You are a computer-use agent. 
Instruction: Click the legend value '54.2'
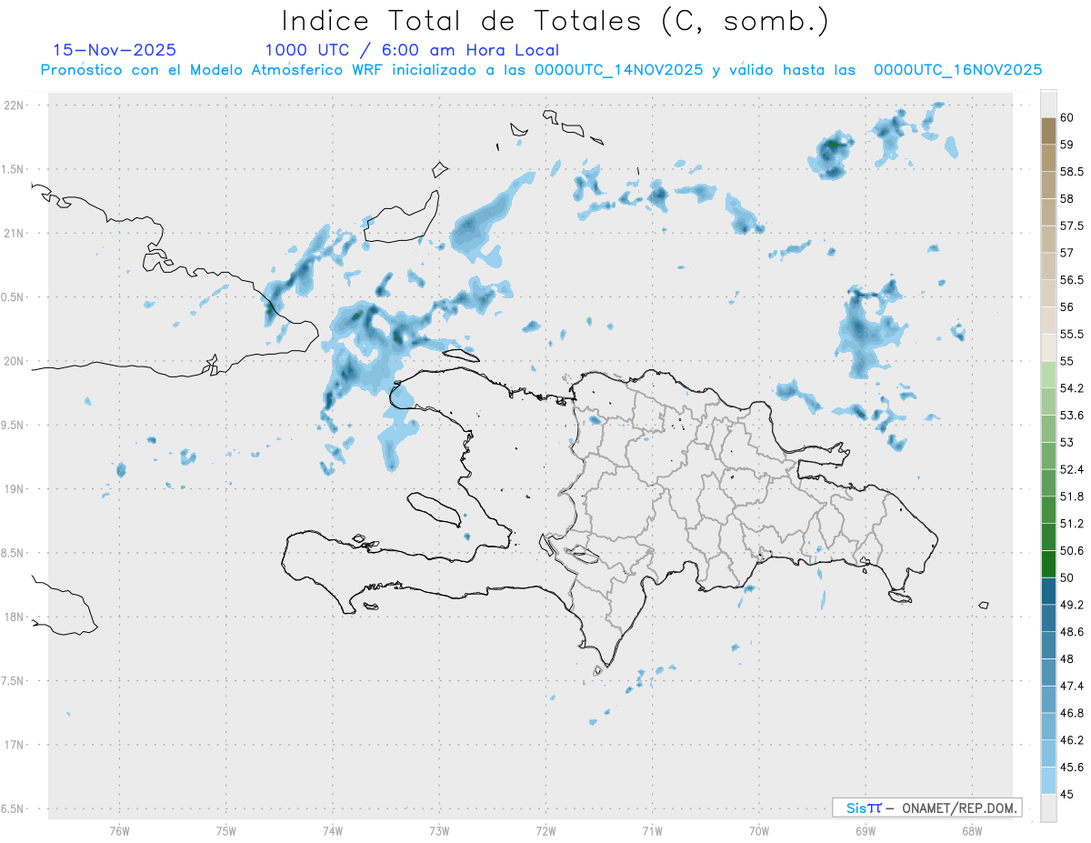click(1073, 388)
